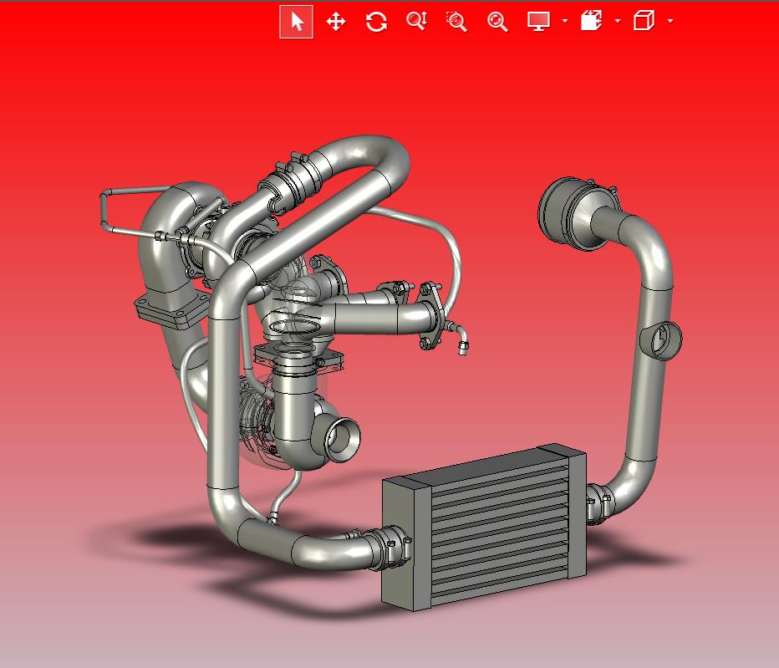Viewport: 779px width, 668px height.
Task: Expand the view orientation dropdown arrow
Action: (x=670, y=21)
